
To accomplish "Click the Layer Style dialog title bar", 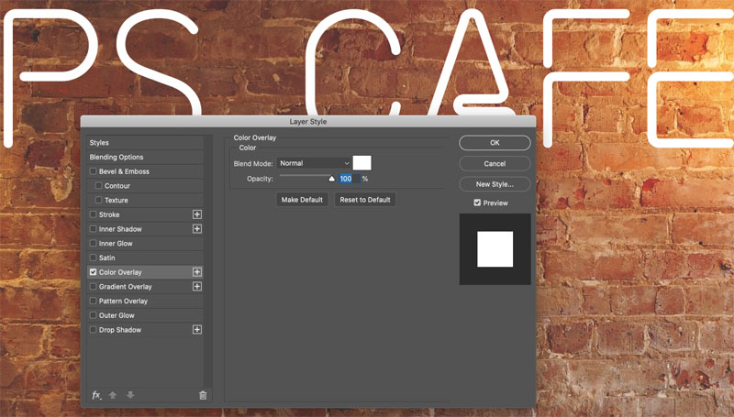I will [308, 122].
